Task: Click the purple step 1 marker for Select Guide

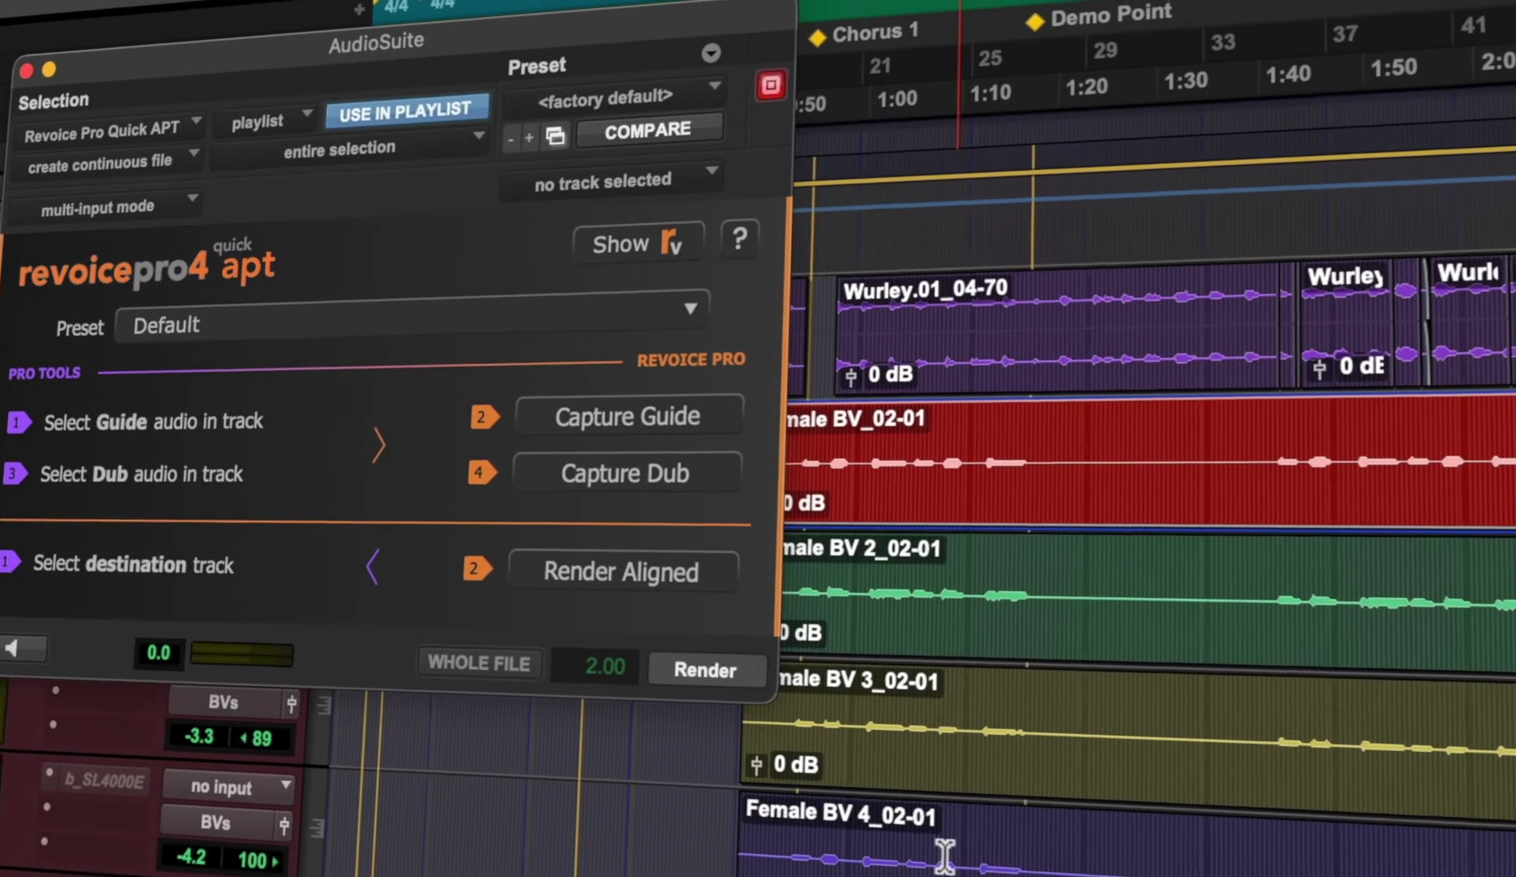Action: point(18,422)
